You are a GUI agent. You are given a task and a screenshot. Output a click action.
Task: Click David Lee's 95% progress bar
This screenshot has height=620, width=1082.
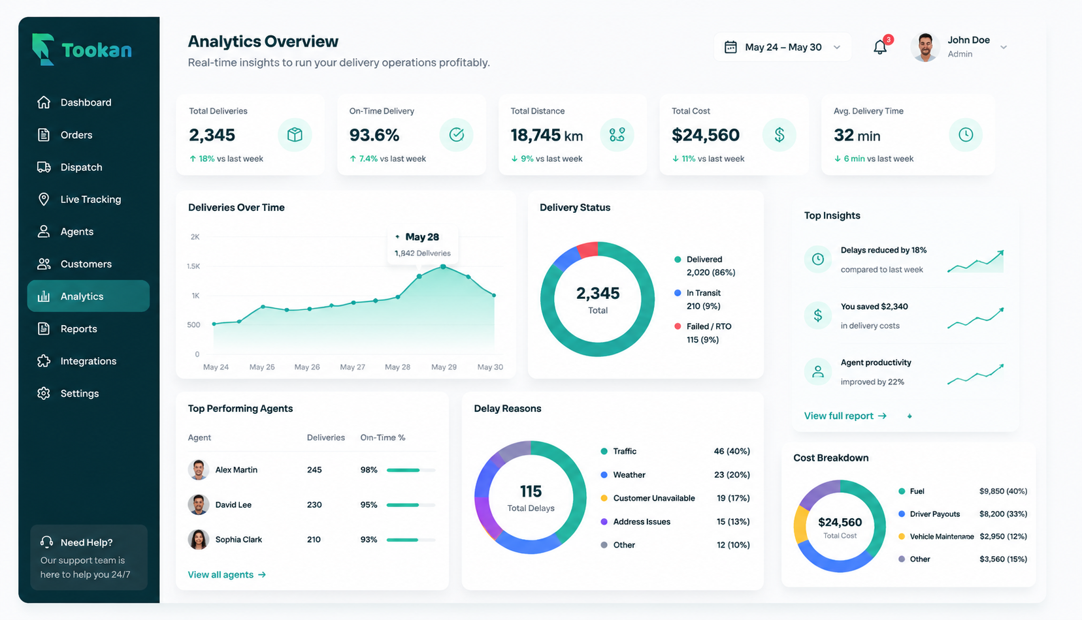coord(411,505)
